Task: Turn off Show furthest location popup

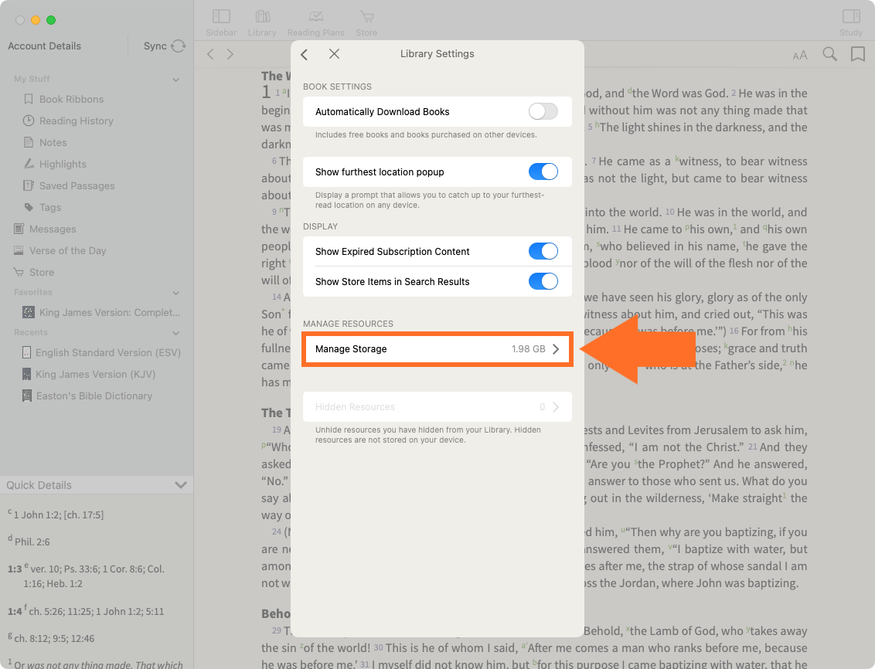Action: click(x=543, y=172)
